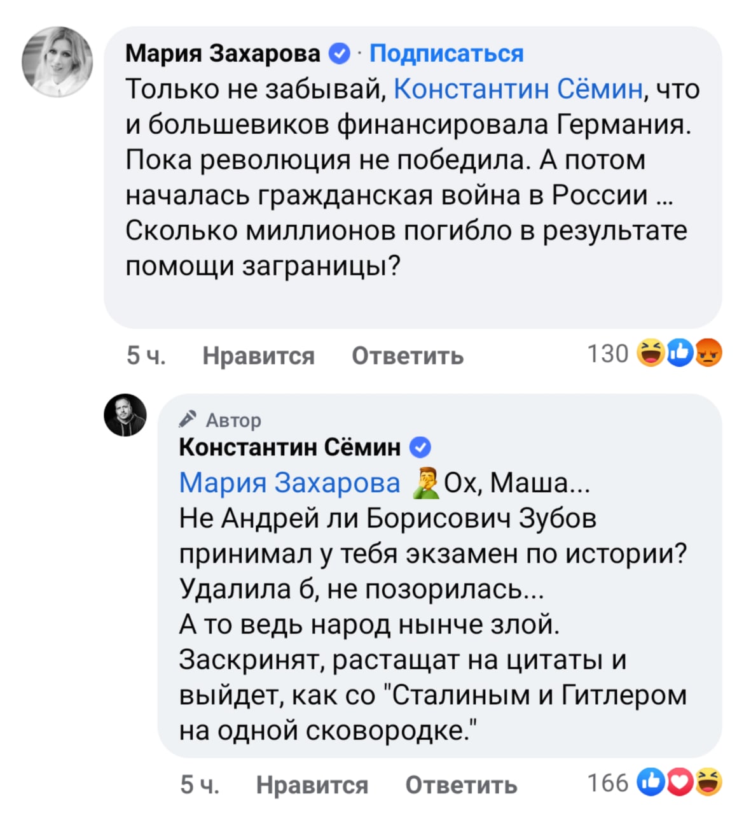The width and height of the screenshot is (744, 815).
Task: View the 130 reactions count on first comment
Action: (607, 354)
